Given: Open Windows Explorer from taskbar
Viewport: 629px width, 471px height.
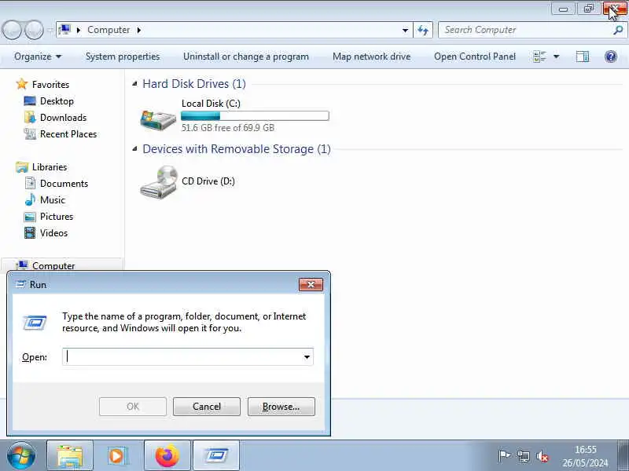Looking at the screenshot, I should [70, 455].
